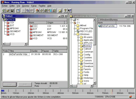
Task: Click the Paste toolbar icon
Action: (x=32, y=11)
